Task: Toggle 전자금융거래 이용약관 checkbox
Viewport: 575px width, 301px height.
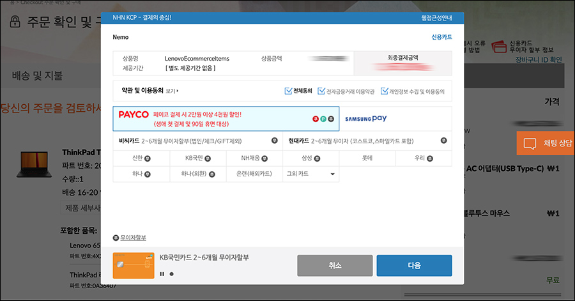Action: (321, 91)
